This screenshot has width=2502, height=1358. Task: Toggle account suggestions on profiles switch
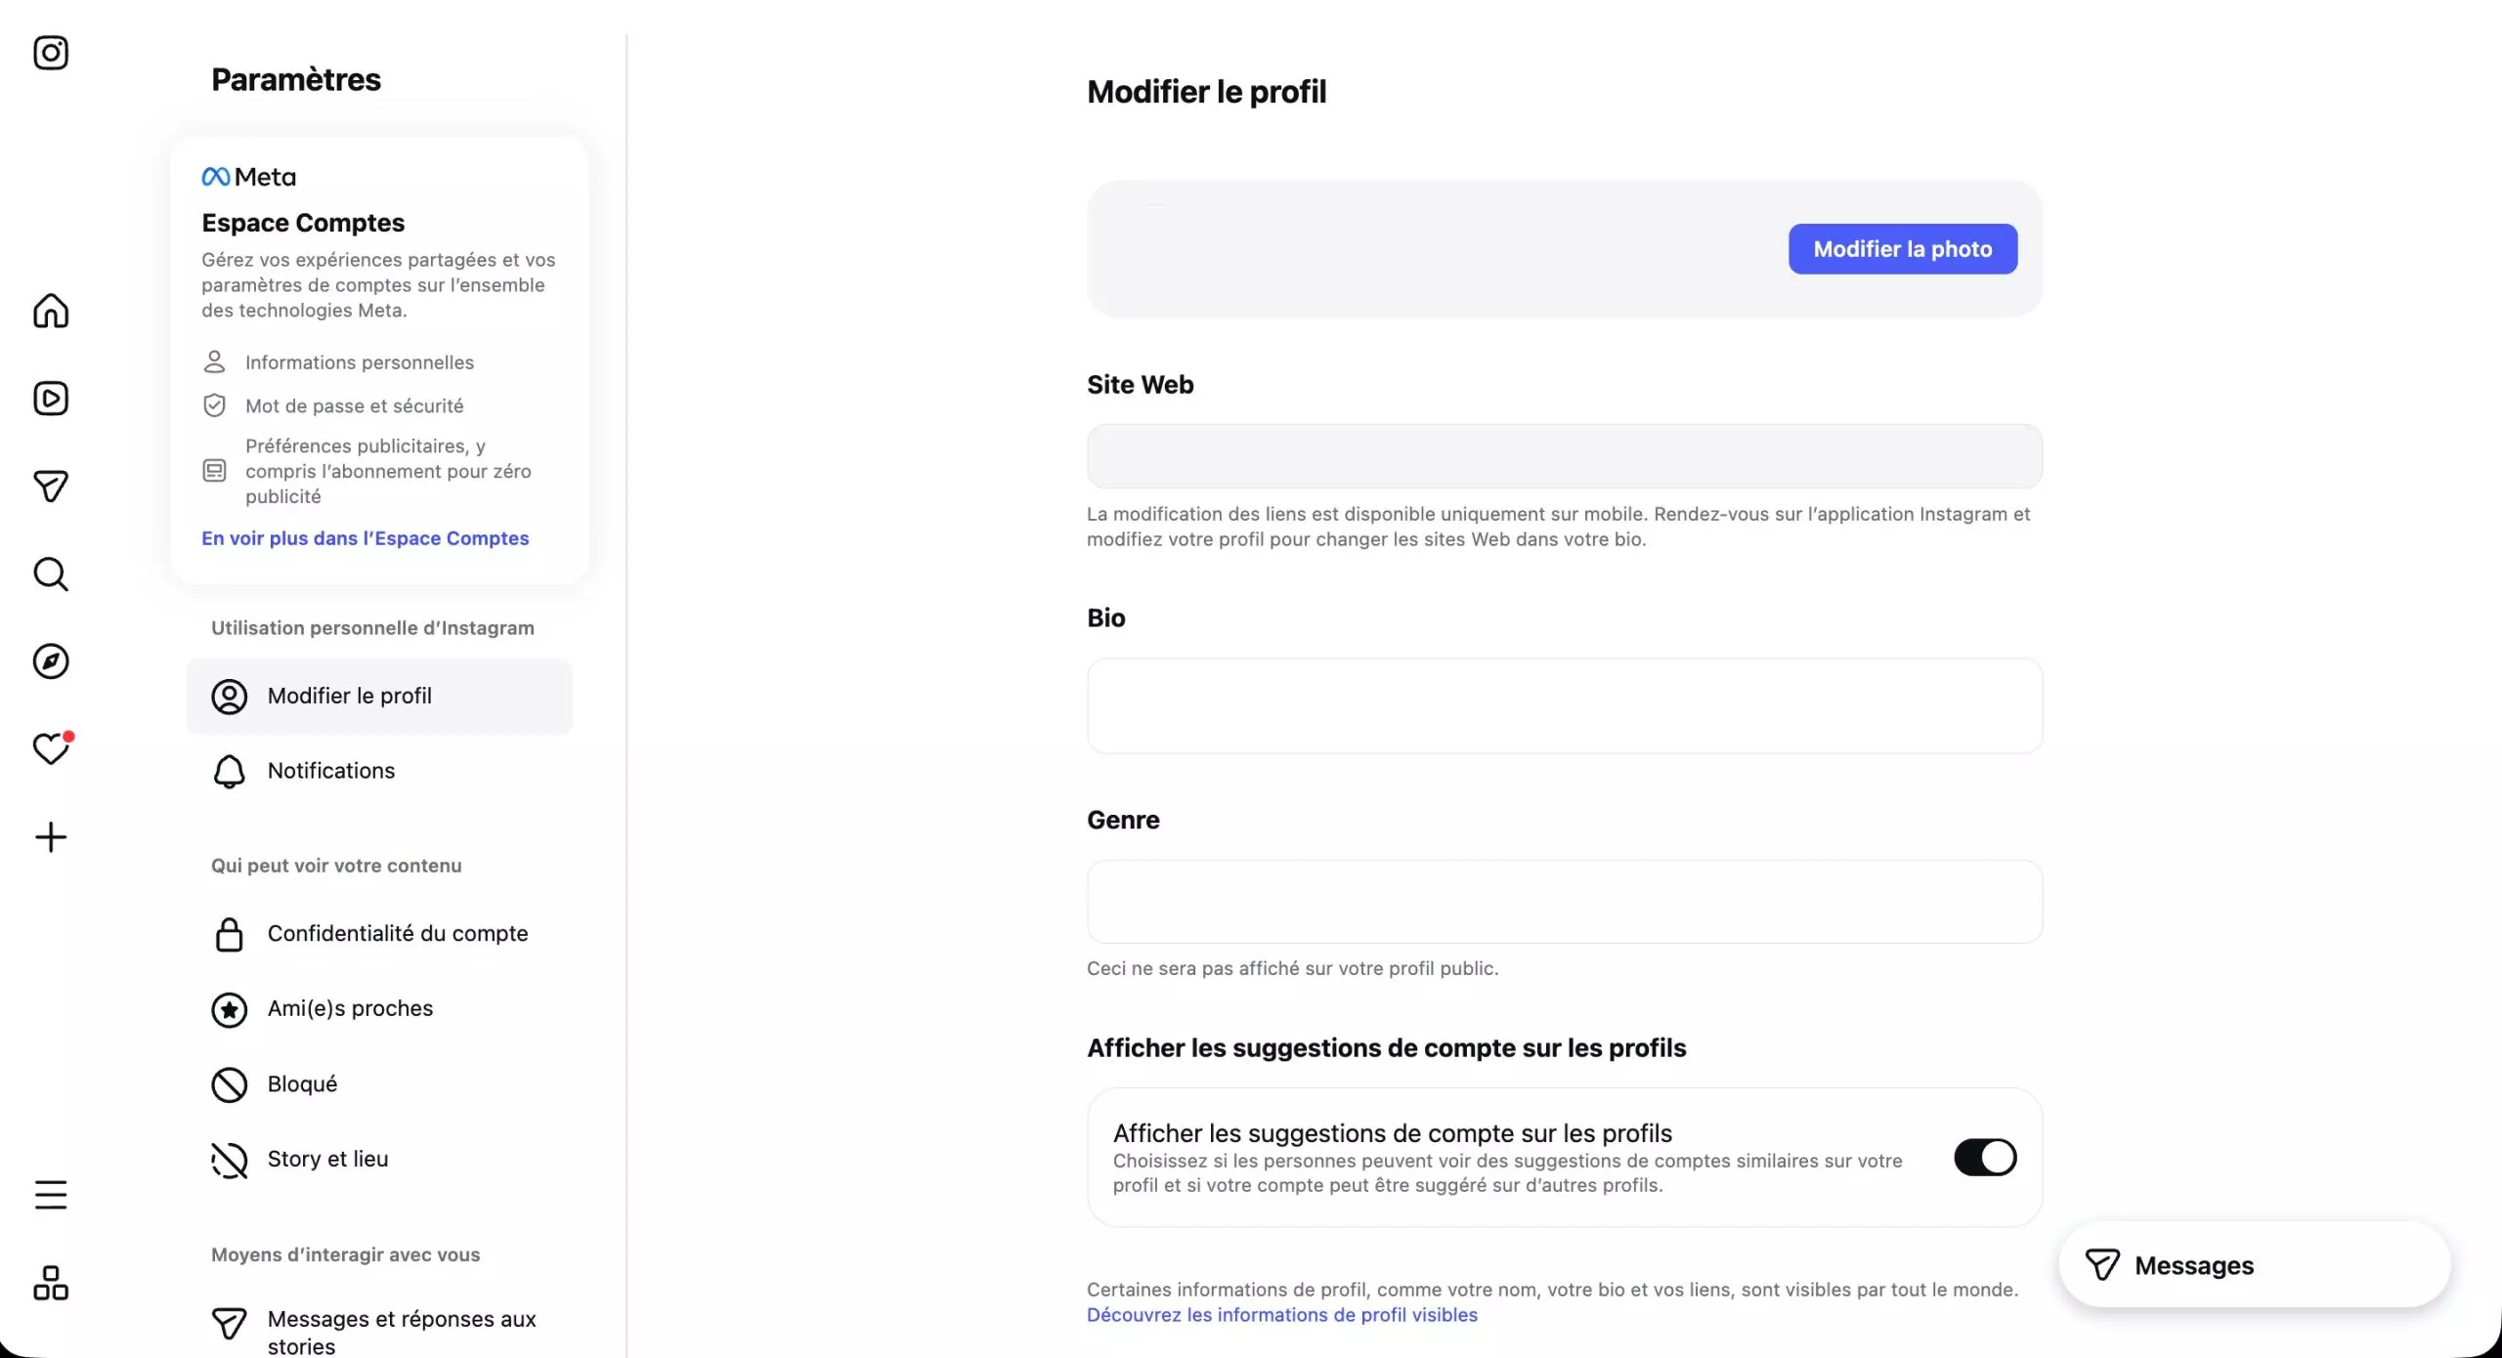[x=1984, y=1158]
